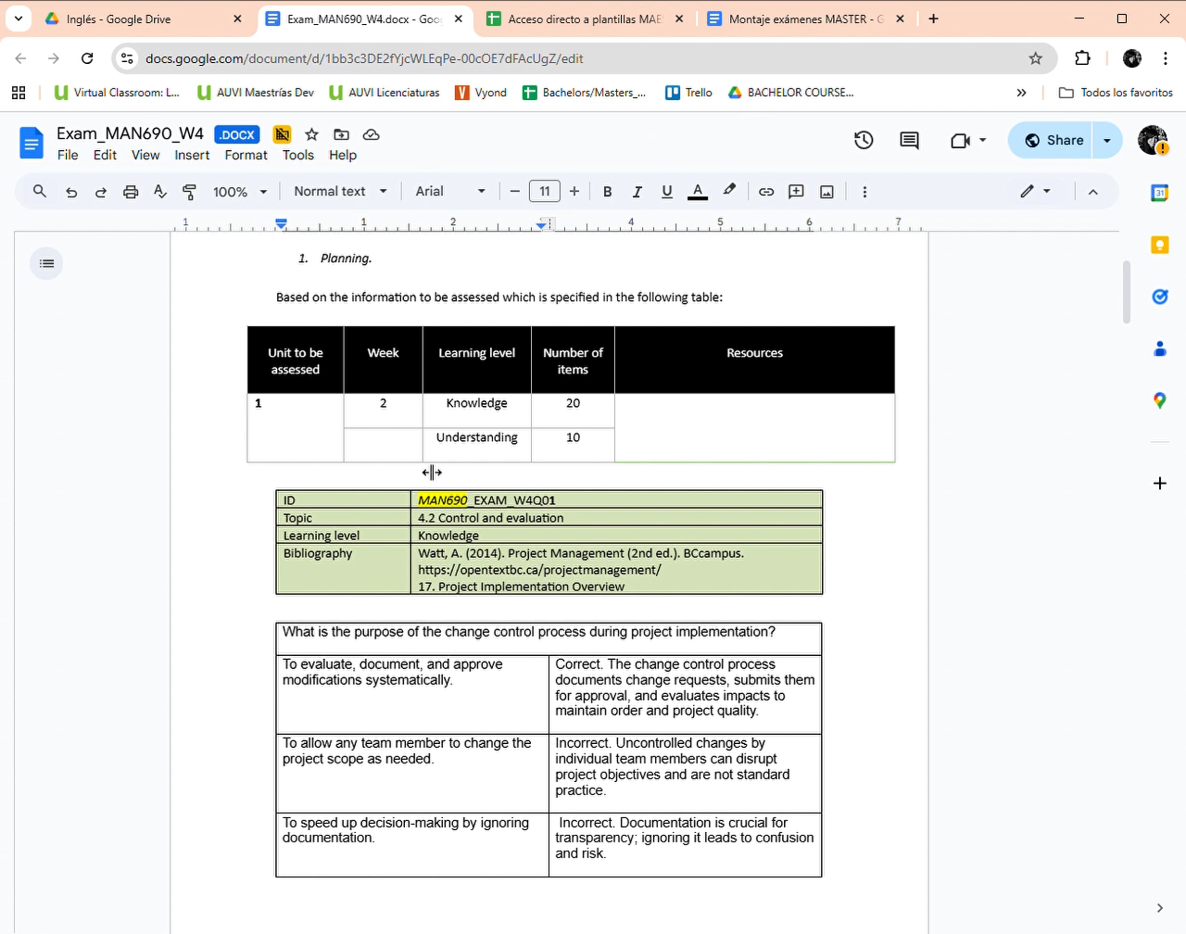Click the insert image icon
This screenshot has height=934, width=1186.
826,192
